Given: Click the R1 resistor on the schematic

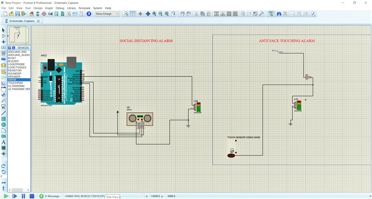Looking at the screenshot, I should [x=308, y=77].
